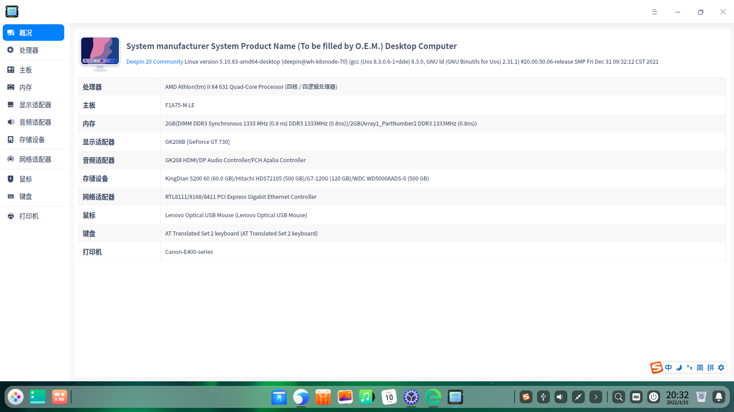Launch the image viewer from the dock
Viewport: 734px width, 412px height.
point(345,397)
